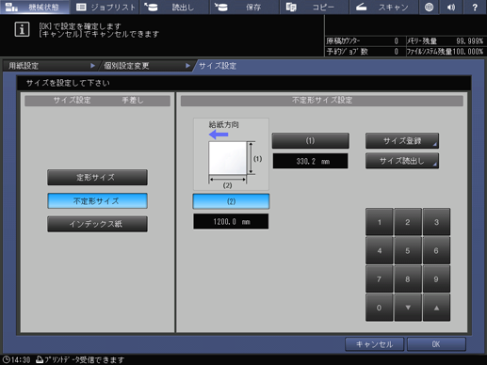
Task: Tap keypad digit 3
Action: point(436,222)
